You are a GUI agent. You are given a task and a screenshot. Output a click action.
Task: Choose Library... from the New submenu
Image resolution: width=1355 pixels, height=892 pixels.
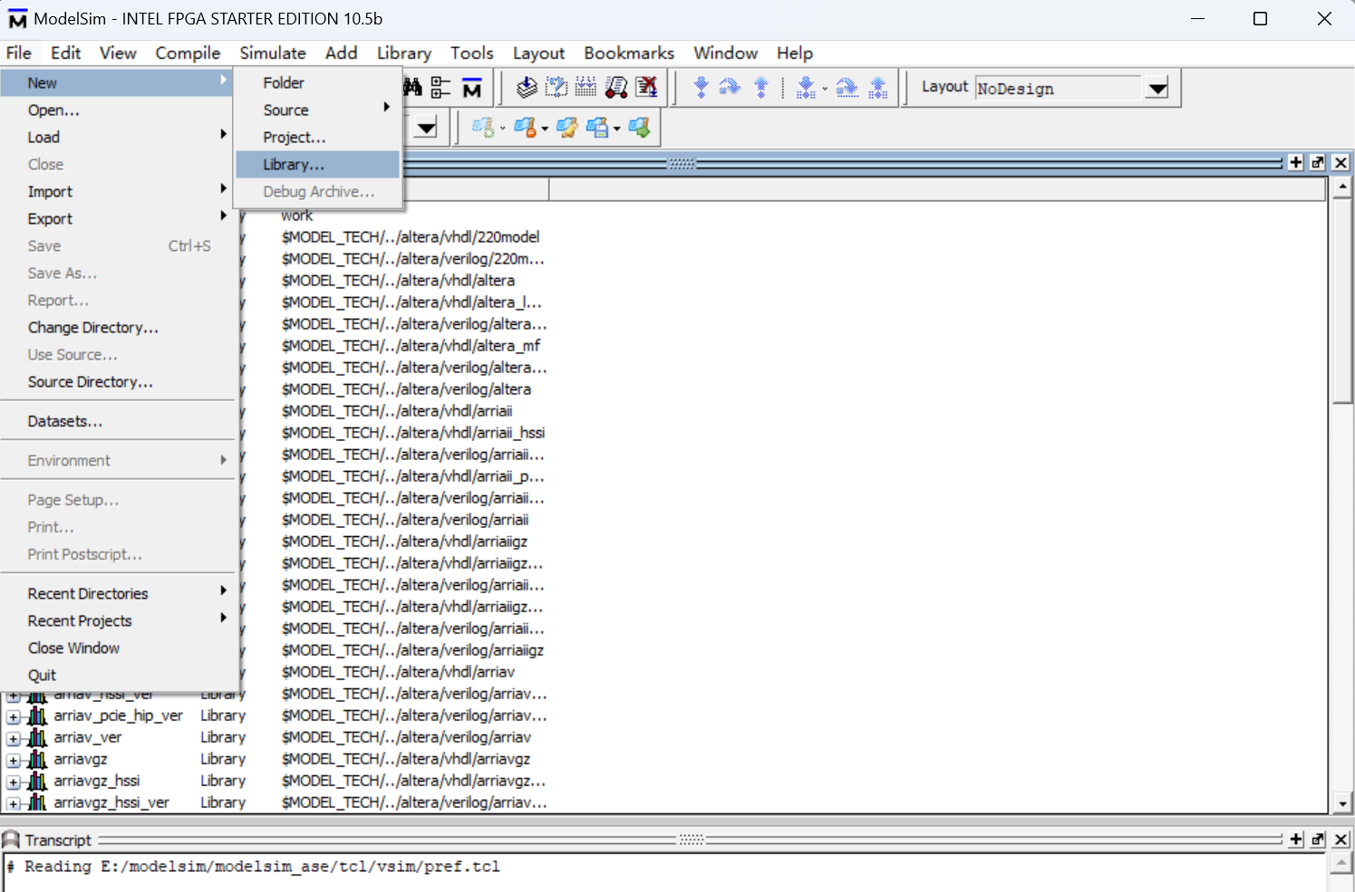pyautogui.click(x=317, y=164)
